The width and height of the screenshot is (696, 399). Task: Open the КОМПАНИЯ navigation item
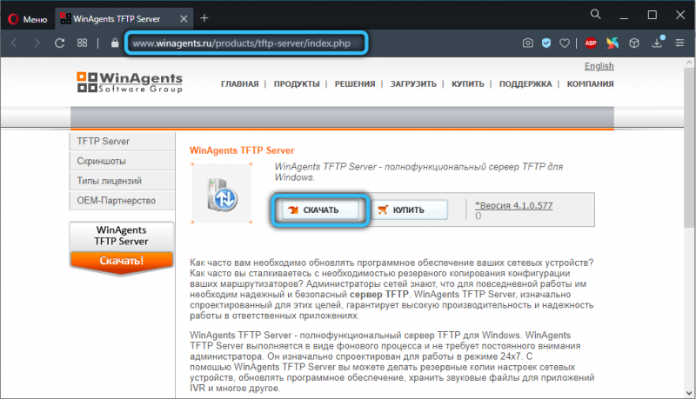591,83
